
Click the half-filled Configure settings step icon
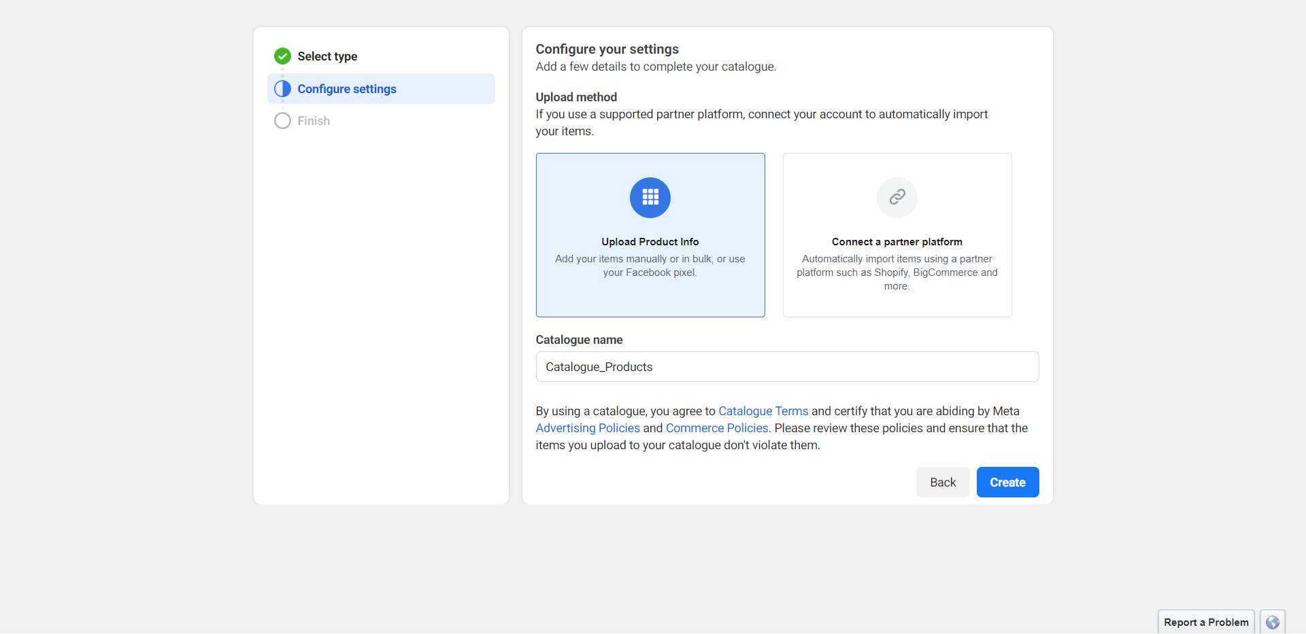pyautogui.click(x=282, y=89)
